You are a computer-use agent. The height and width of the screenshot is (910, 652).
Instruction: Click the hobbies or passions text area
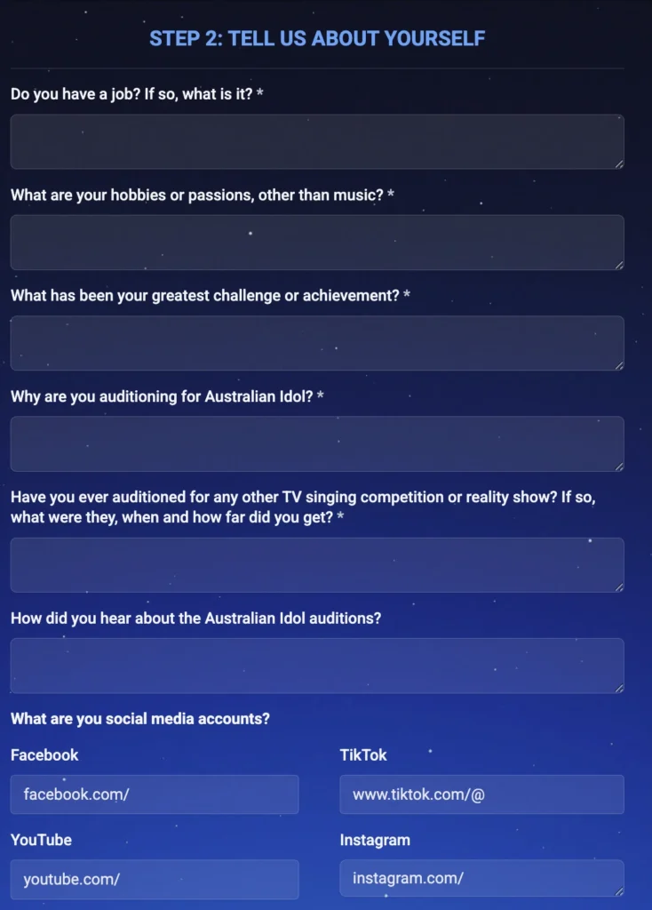coord(316,242)
